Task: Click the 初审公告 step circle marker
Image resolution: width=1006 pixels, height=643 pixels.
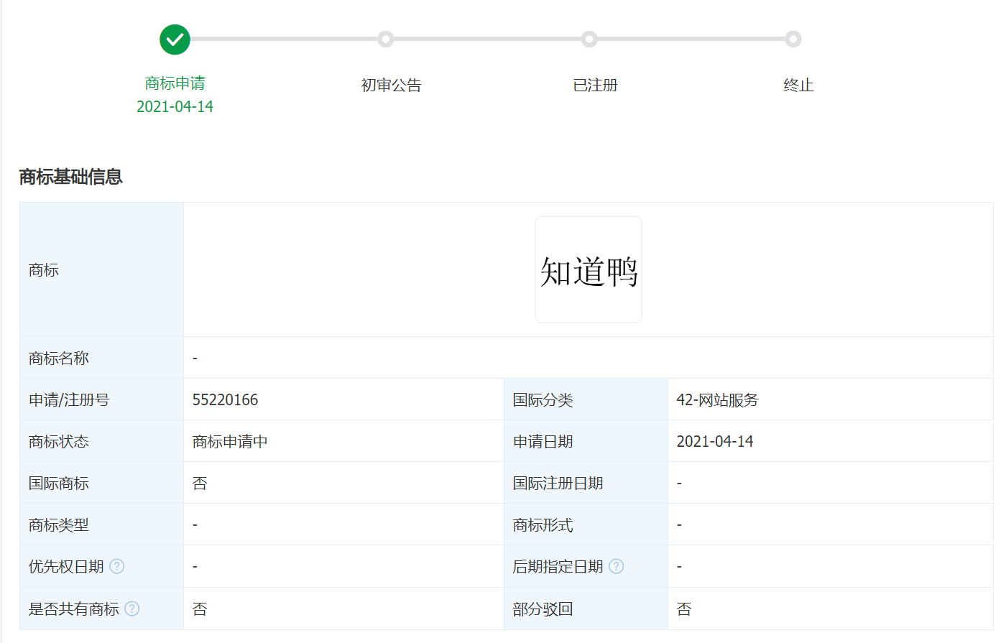Action: click(x=386, y=39)
